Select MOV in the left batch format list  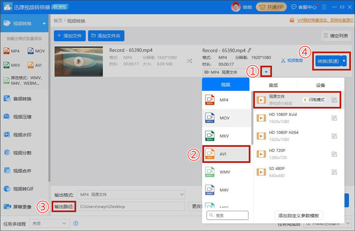pos(36,51)
